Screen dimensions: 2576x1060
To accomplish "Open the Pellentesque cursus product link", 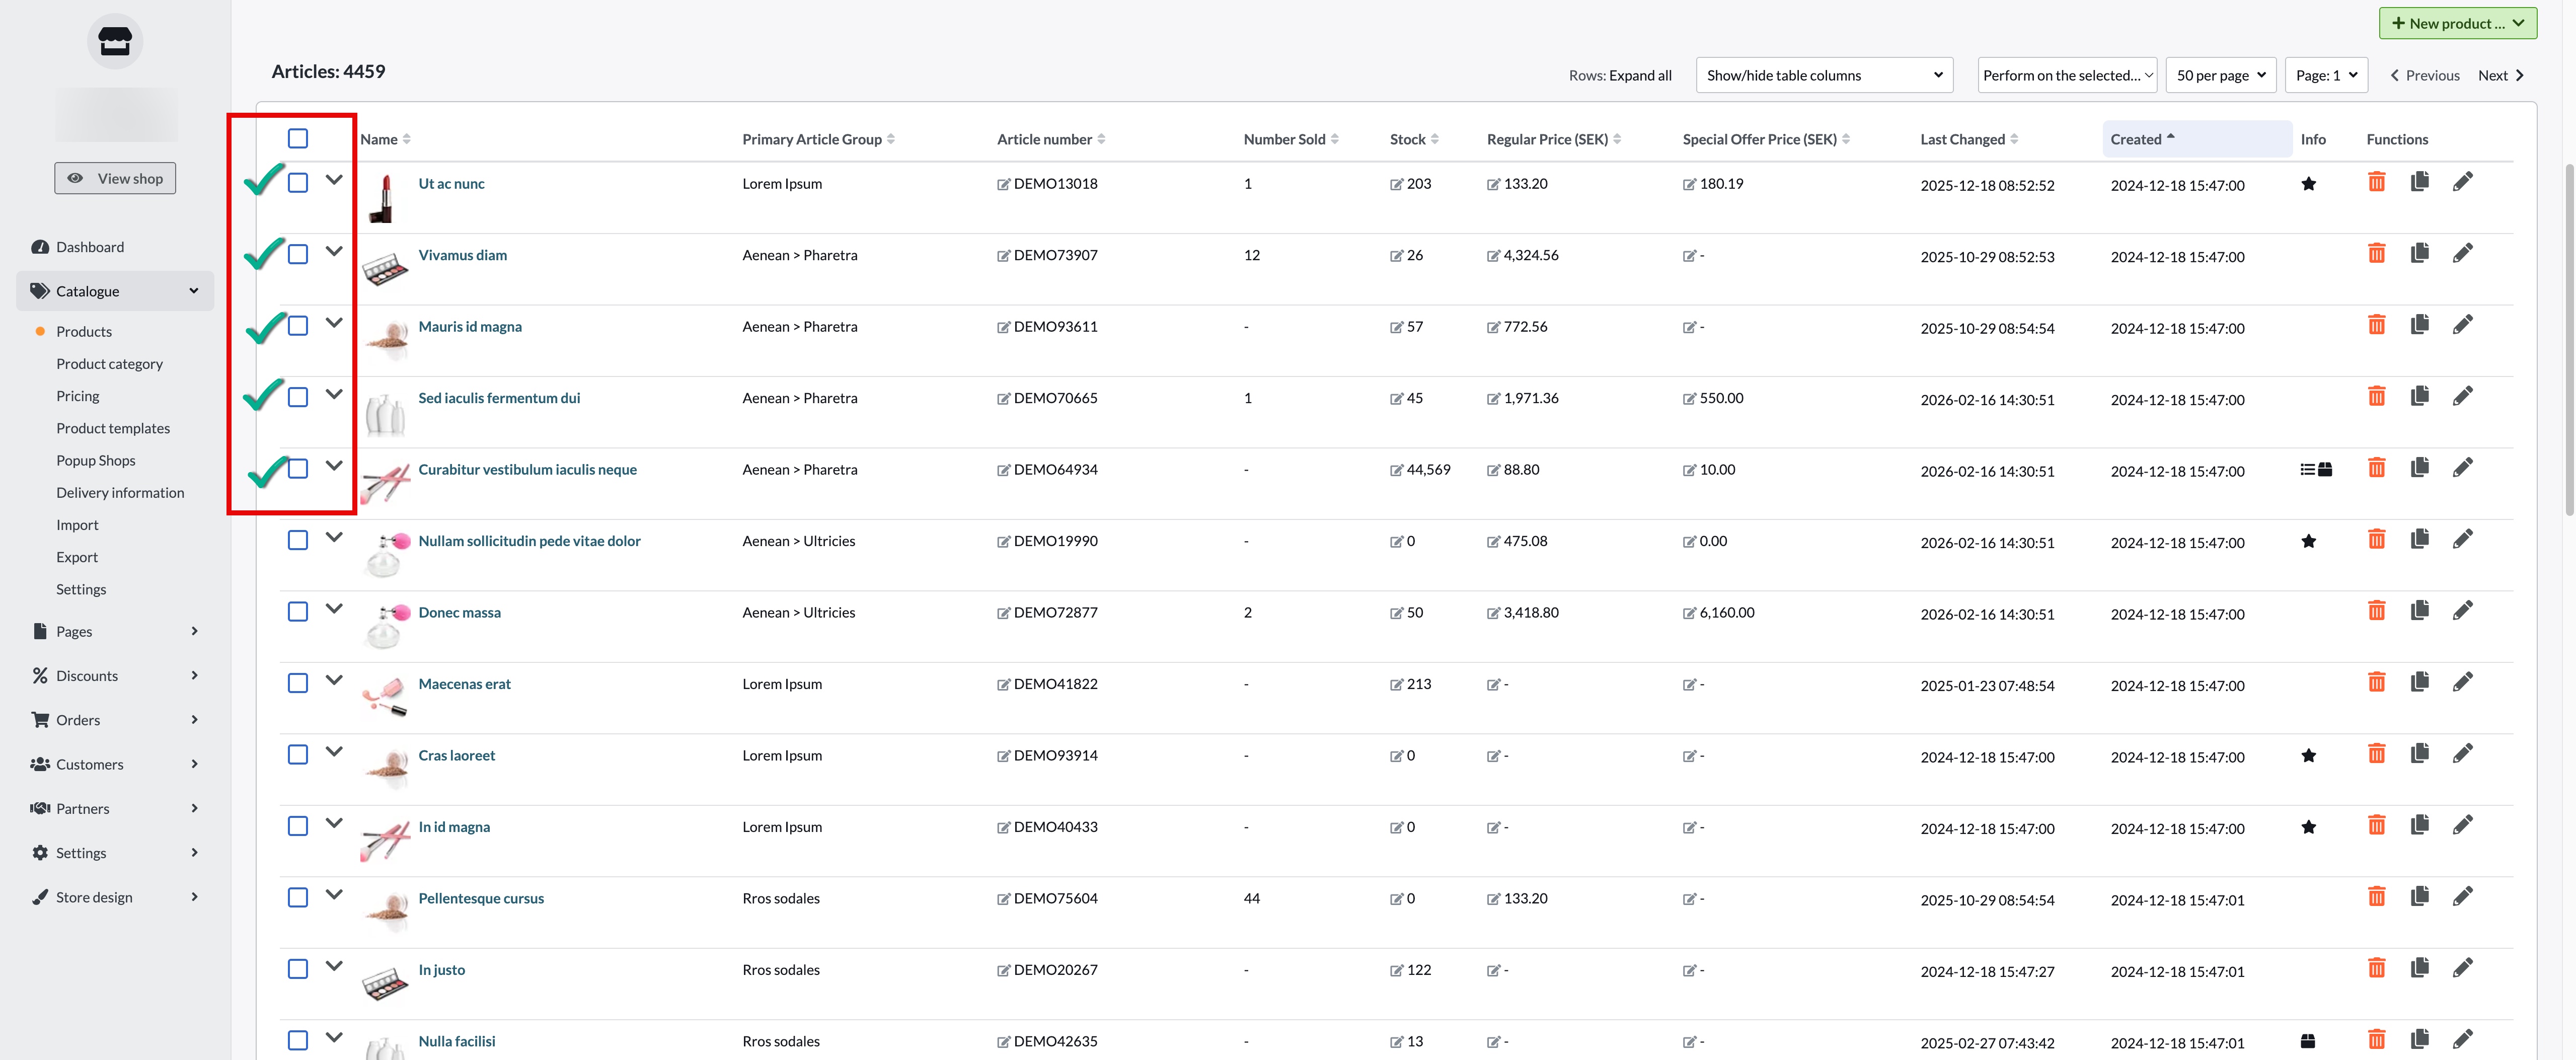I will tap(481, 898).
